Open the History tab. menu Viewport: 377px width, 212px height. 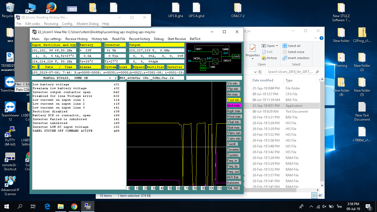tap(100, 39)
